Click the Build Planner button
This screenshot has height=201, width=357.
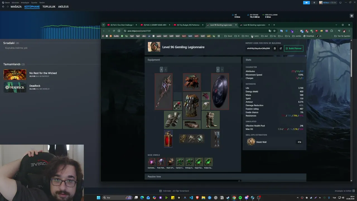tap(294, 48)
